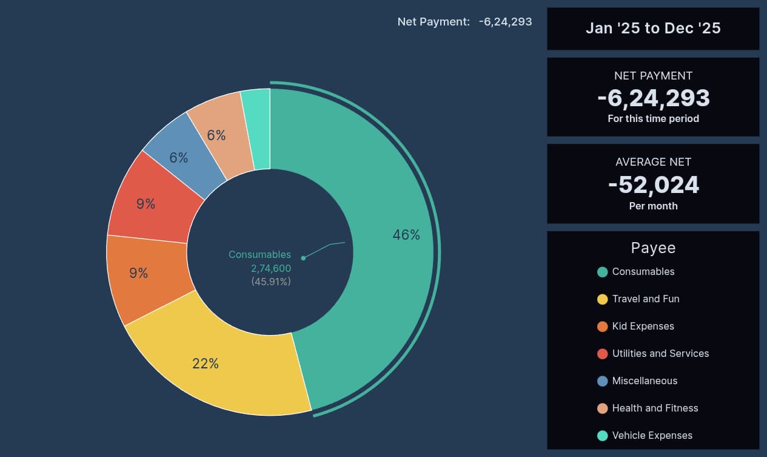Click the red Utilities and Services legend dot
This screenshot has height=457, width=767.
[x=602, y=354]
